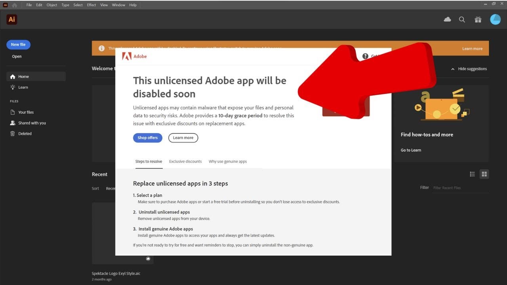Click '3. Install genuine Adobe apps' step text
The height and width of the screenshot is (285, 507).
point(163,229)
